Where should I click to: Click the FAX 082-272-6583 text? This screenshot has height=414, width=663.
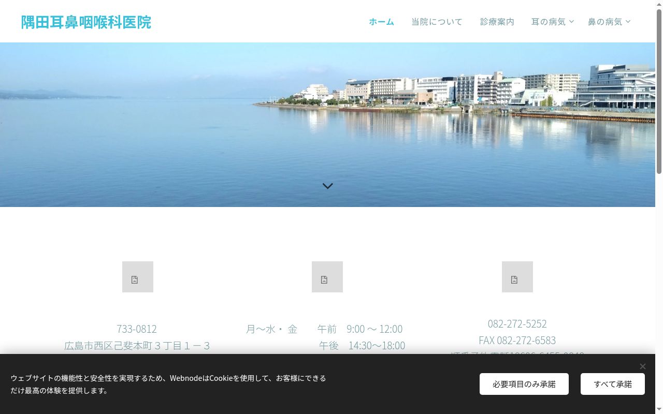pyautogui.click(x=517, y=341)
